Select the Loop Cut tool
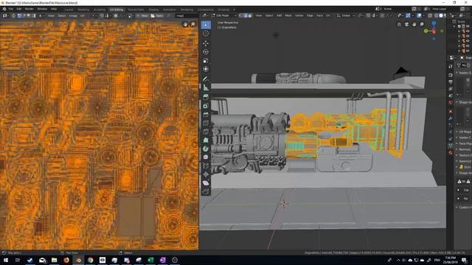Image resolution: width=472 pixels, height=265 pixels. tap(206, 123)
